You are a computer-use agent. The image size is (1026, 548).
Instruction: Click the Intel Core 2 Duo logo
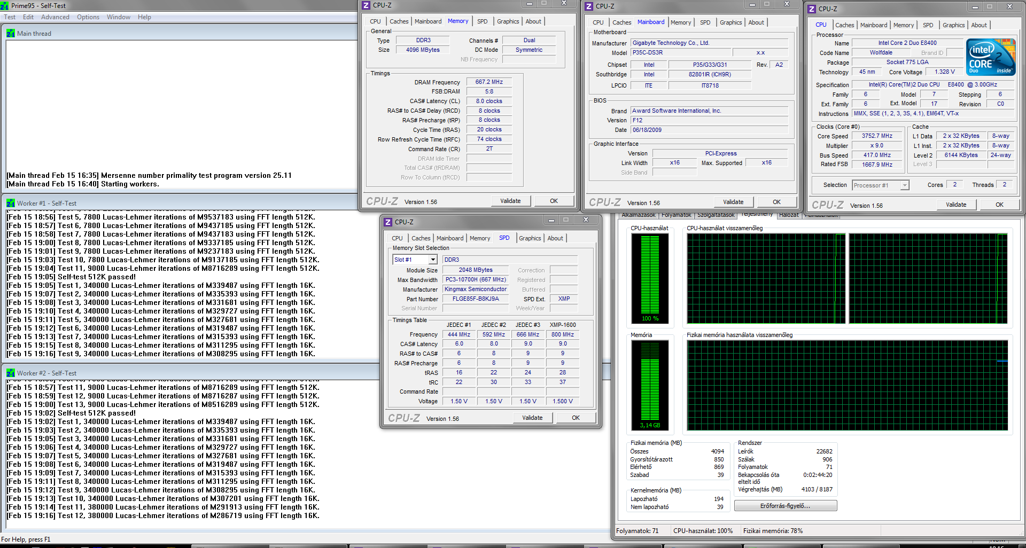point(991,57)
